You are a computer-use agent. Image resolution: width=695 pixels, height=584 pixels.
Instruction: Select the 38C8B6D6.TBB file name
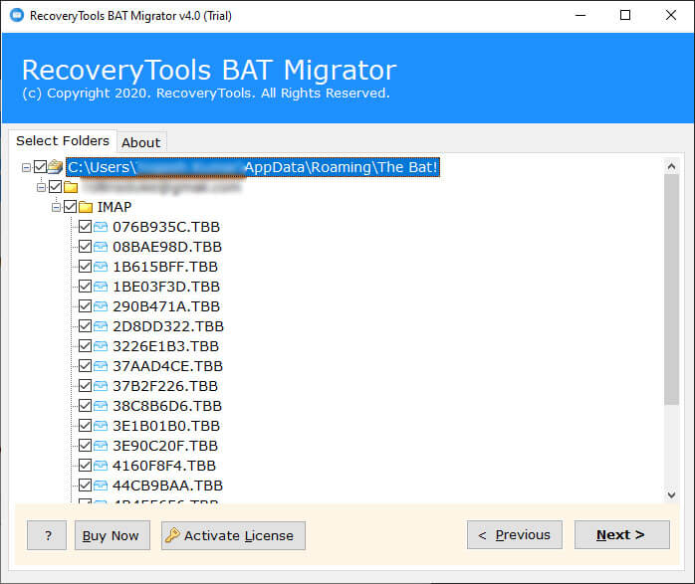[167, 406]
